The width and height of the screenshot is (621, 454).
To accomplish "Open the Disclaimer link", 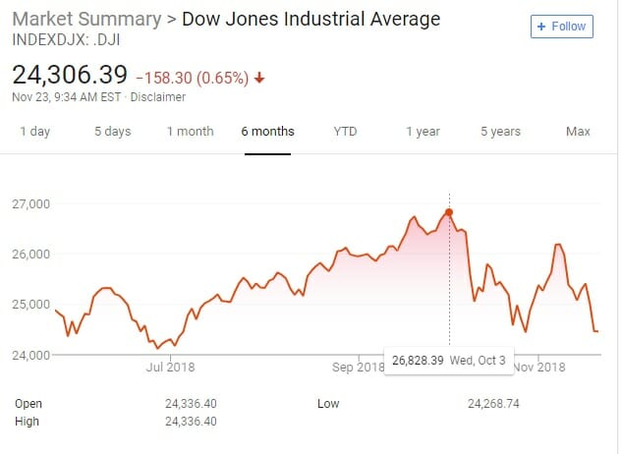I will (158, 96).
